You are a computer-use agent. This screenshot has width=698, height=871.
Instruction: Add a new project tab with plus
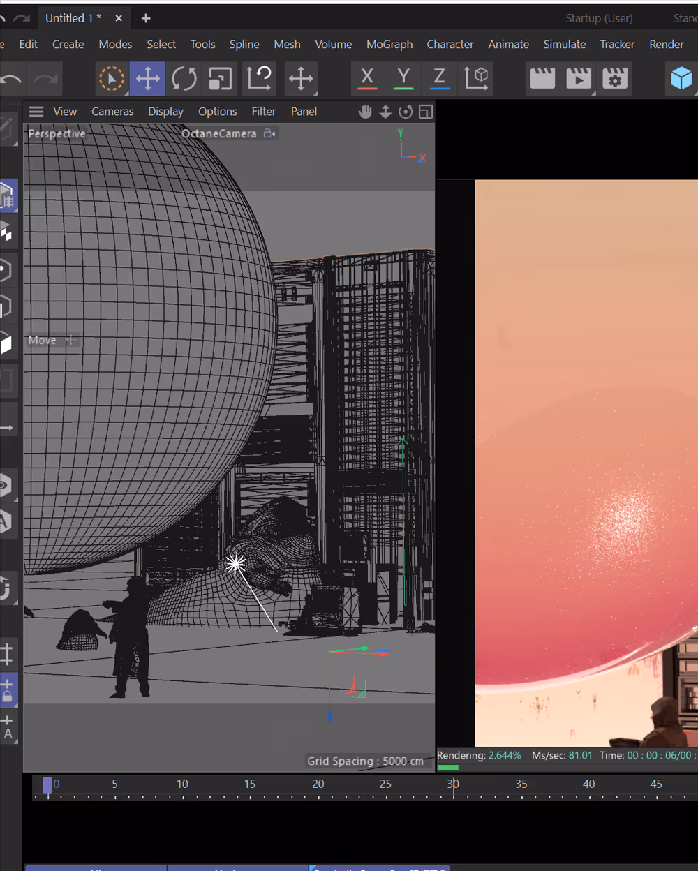tap(146, 18)
